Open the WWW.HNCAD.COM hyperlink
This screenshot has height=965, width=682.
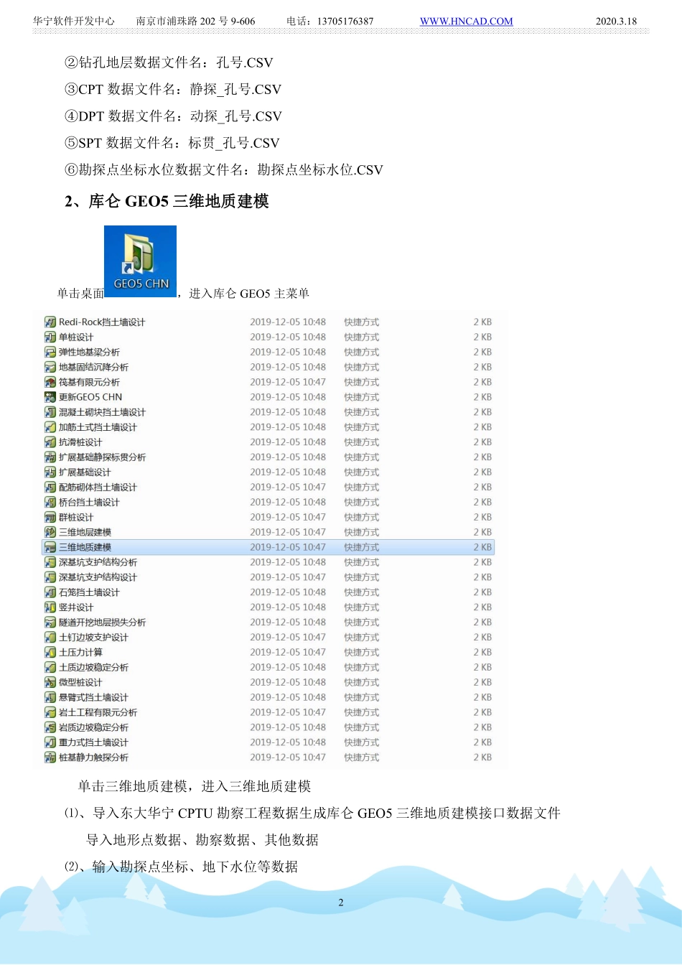[466, 22]
